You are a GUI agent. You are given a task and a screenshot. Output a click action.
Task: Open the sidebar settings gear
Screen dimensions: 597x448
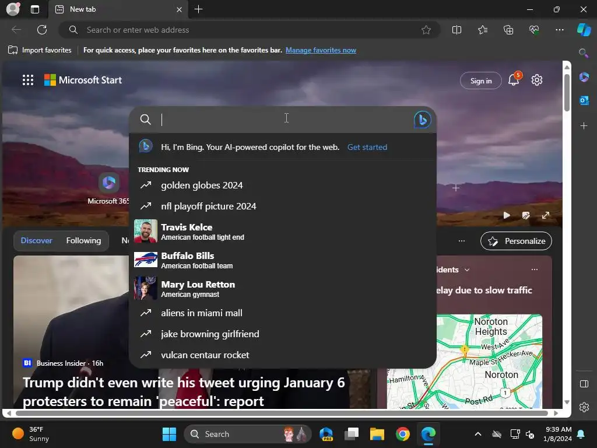point(584,407)
